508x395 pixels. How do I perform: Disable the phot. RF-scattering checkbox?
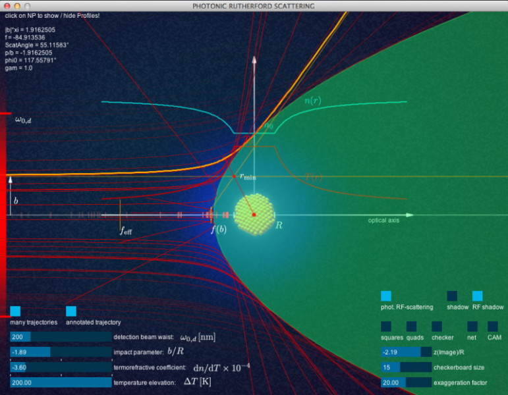click(386, 296)
